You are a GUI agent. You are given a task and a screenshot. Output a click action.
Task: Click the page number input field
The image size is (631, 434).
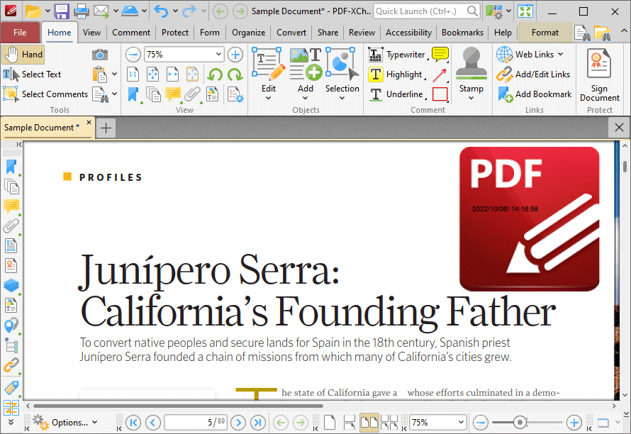pyautogui.click(x=196, y=423)
